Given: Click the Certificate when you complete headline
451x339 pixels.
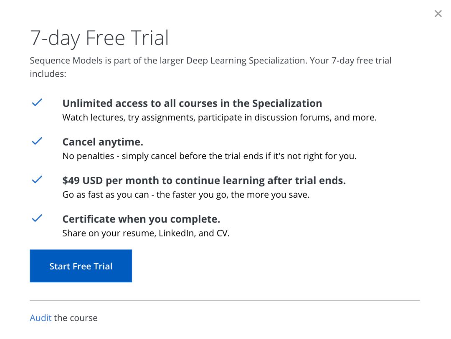Looking at the screenshot, I should (x=141, y=219).
